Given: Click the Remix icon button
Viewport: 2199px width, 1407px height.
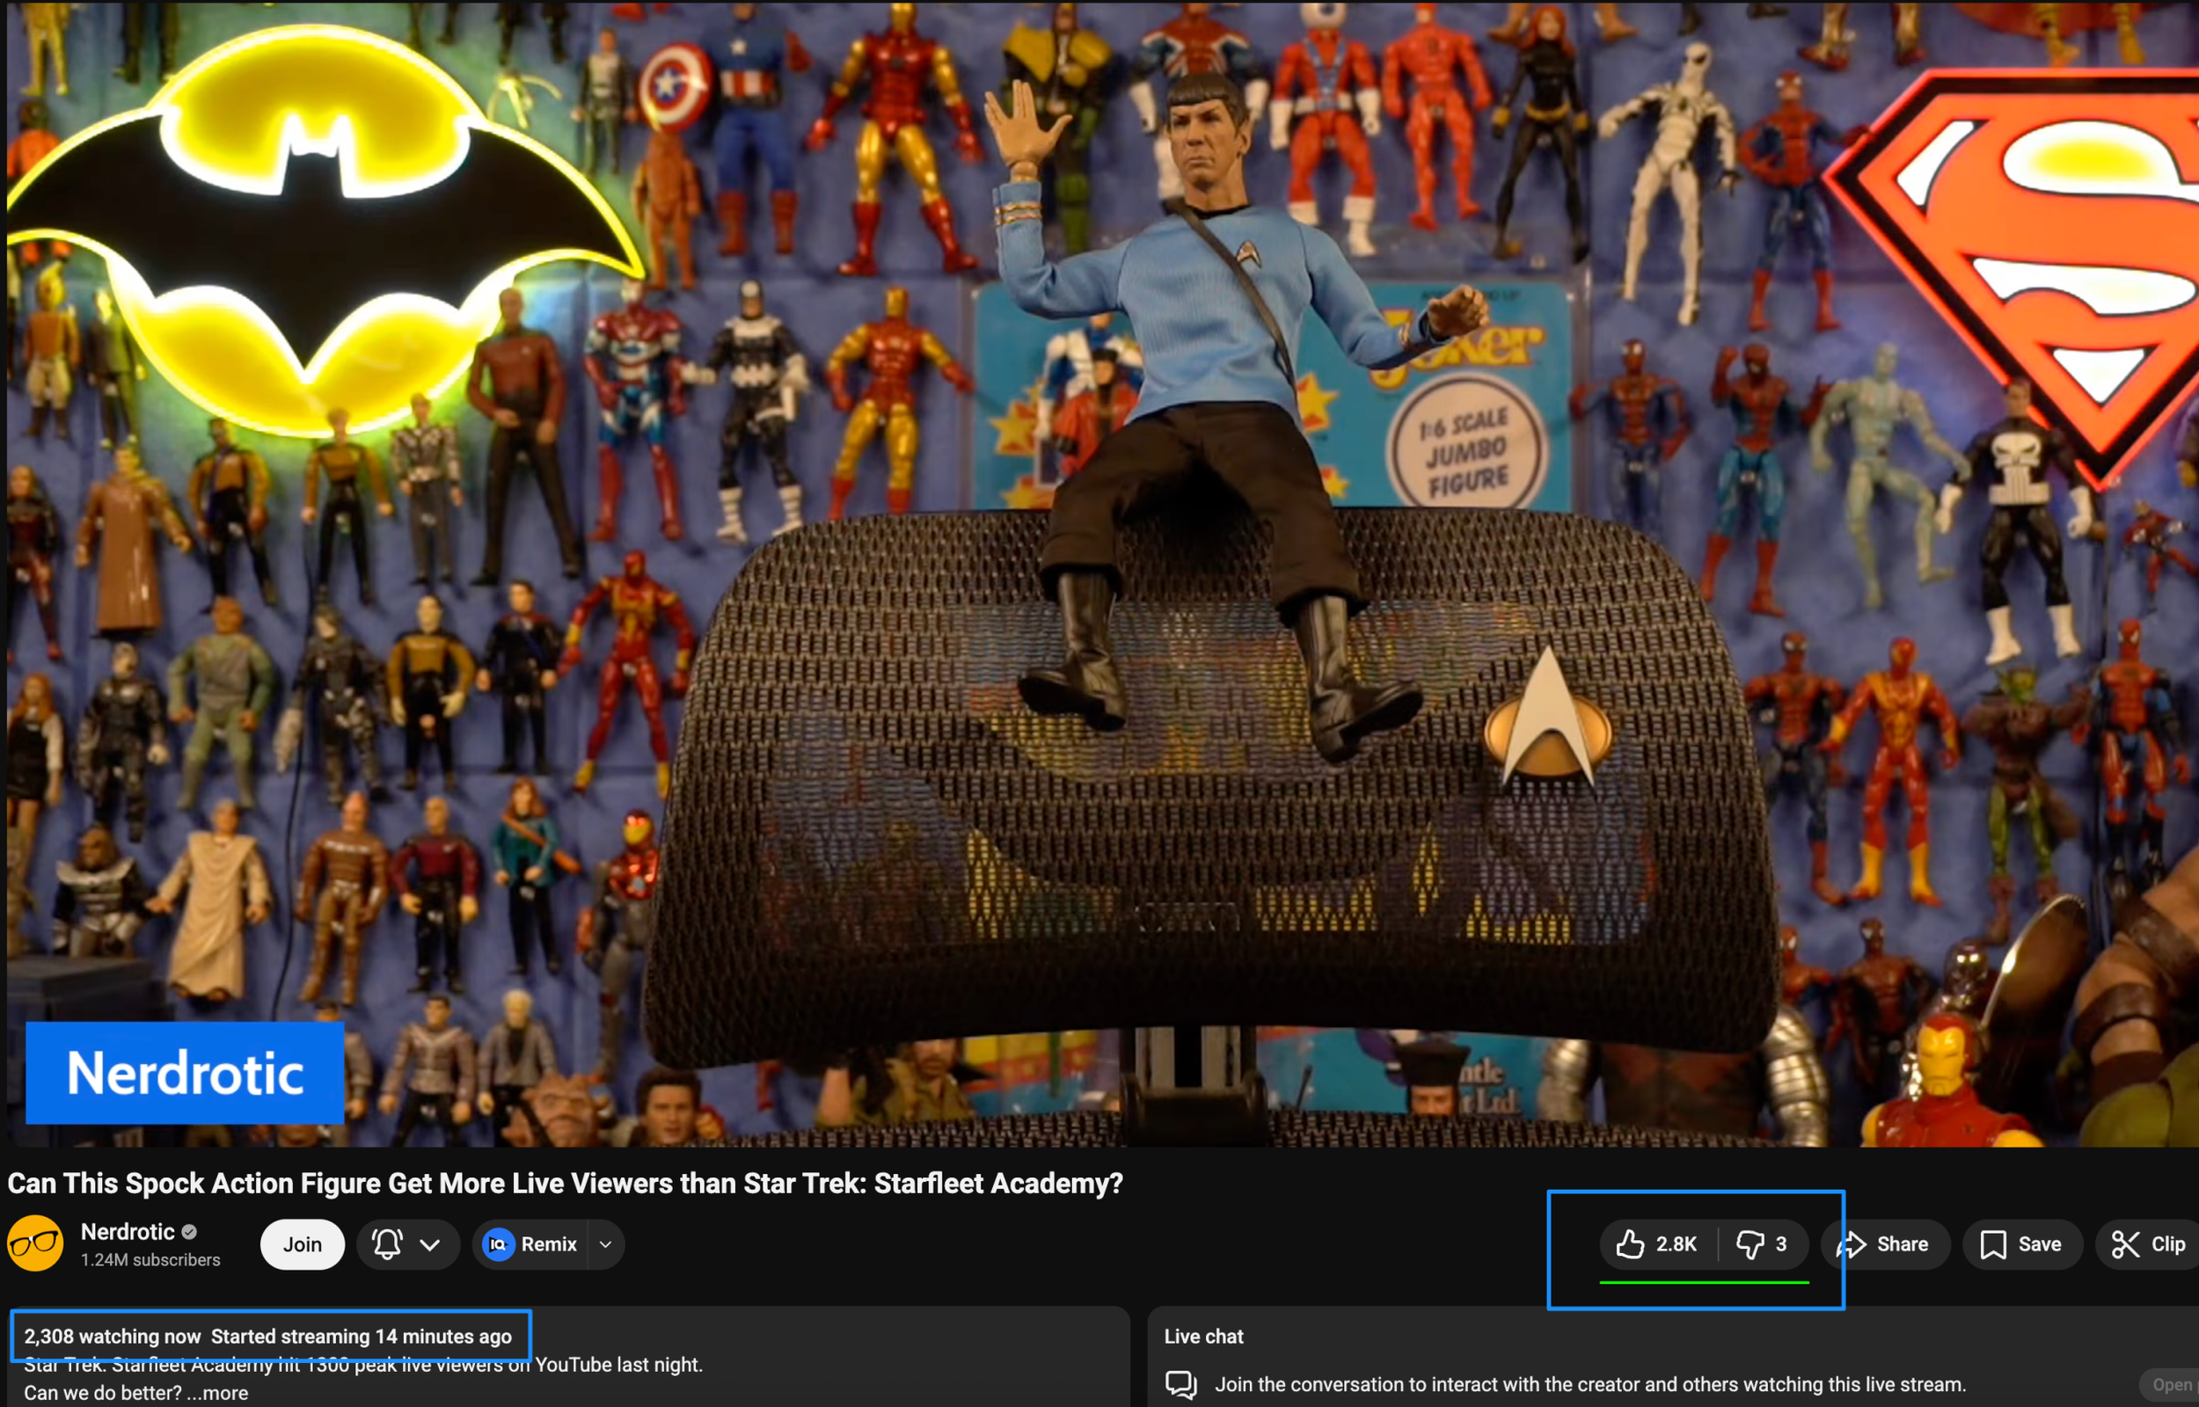Looking at the screenshot, I should pos(499,1244).
